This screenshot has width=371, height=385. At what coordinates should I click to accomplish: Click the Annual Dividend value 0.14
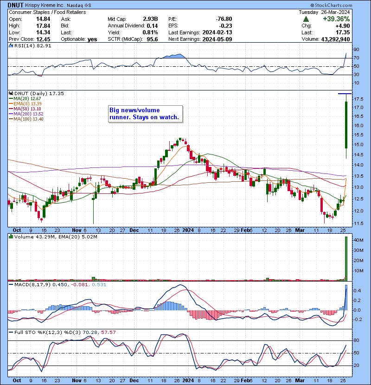(152, 26)
